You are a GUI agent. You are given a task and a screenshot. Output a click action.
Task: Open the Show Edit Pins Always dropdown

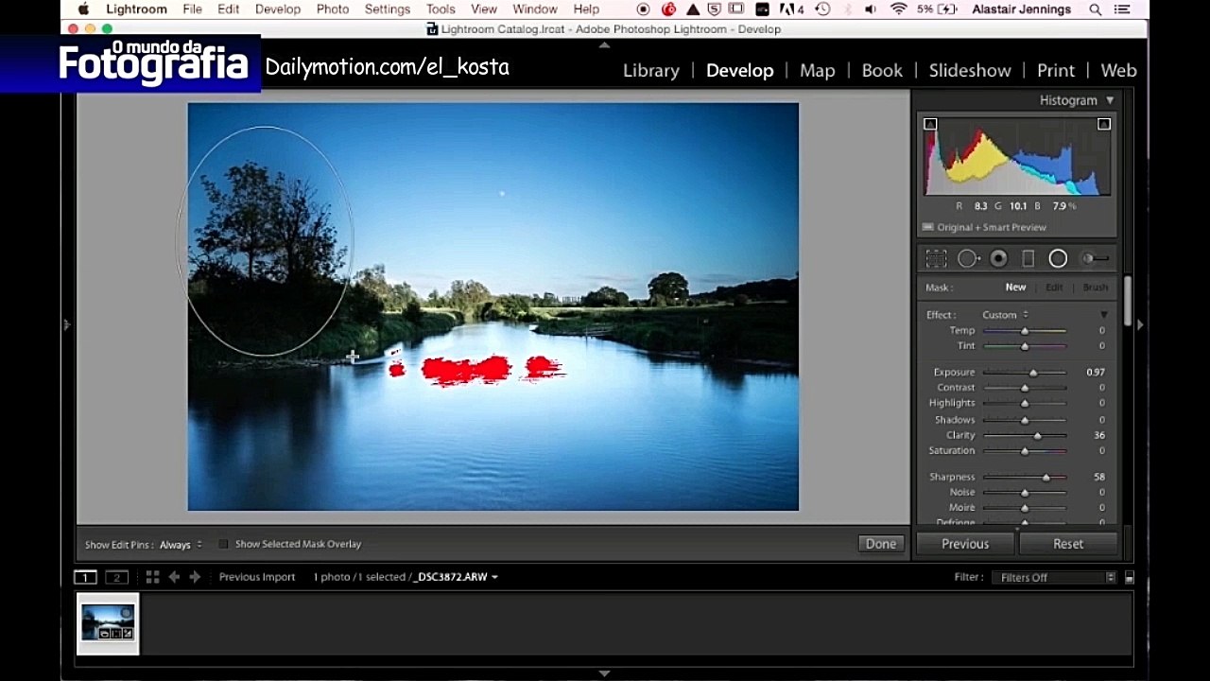(x=181, y=545)
